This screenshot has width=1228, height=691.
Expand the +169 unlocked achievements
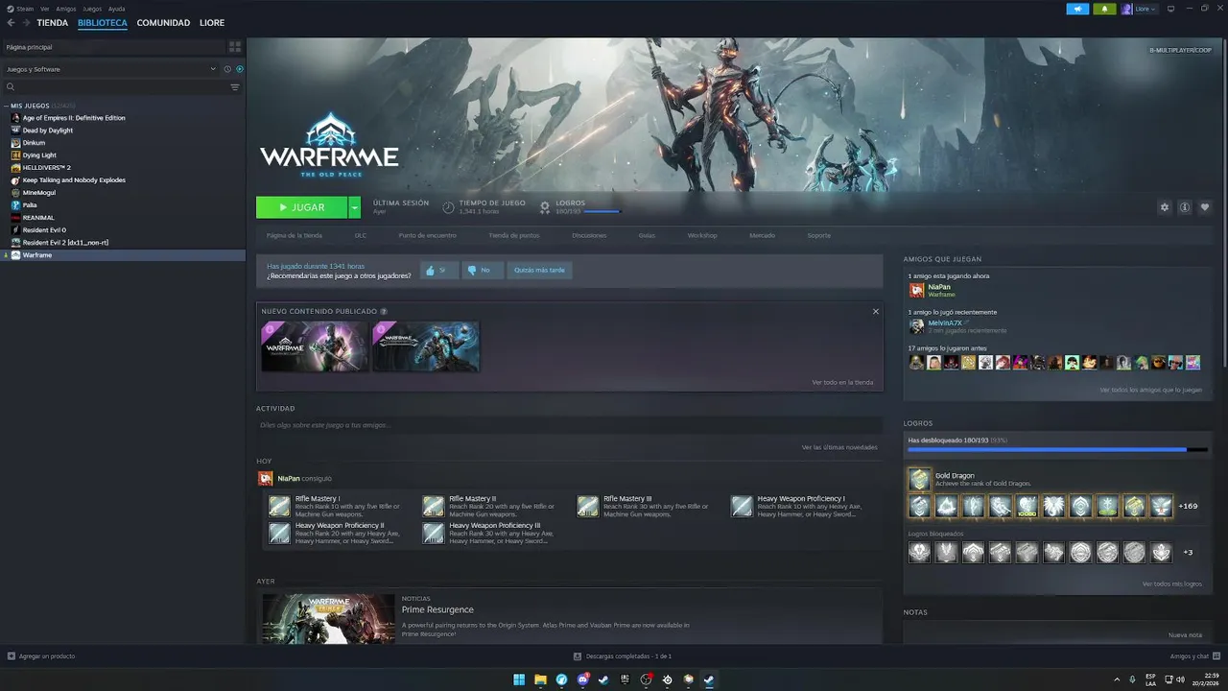click(1188, 506)
